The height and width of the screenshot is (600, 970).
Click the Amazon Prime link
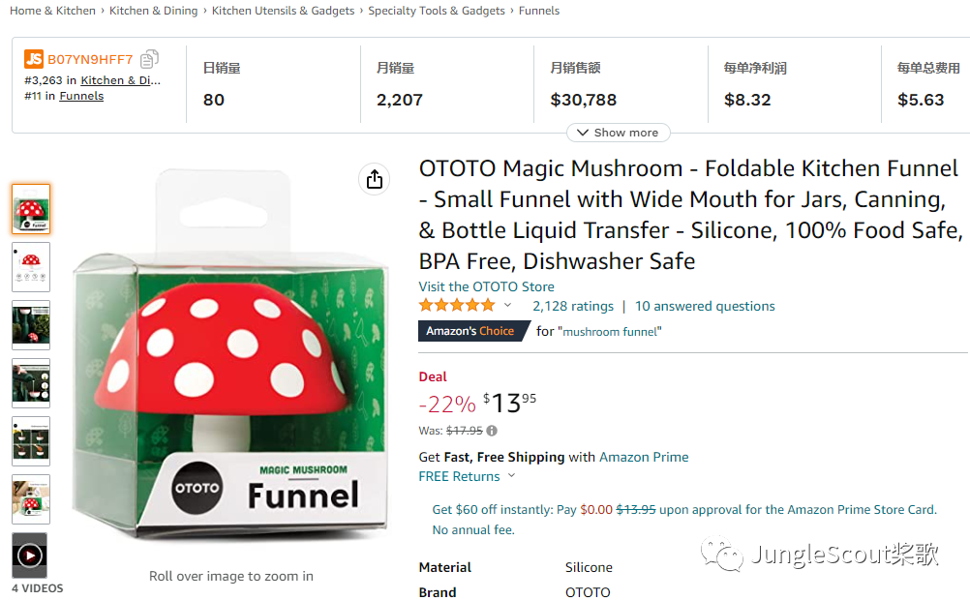click(x=644, y=457)
